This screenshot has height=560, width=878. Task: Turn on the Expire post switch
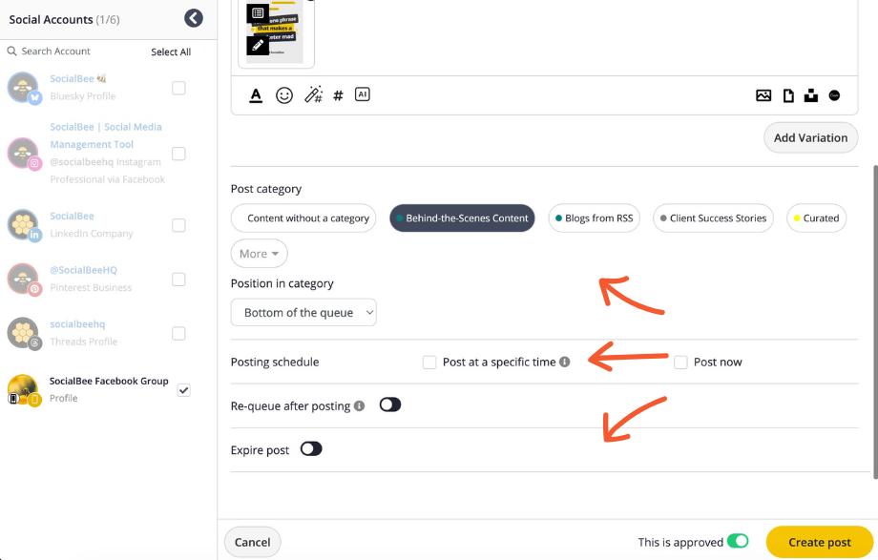click(x=311, y=449)
